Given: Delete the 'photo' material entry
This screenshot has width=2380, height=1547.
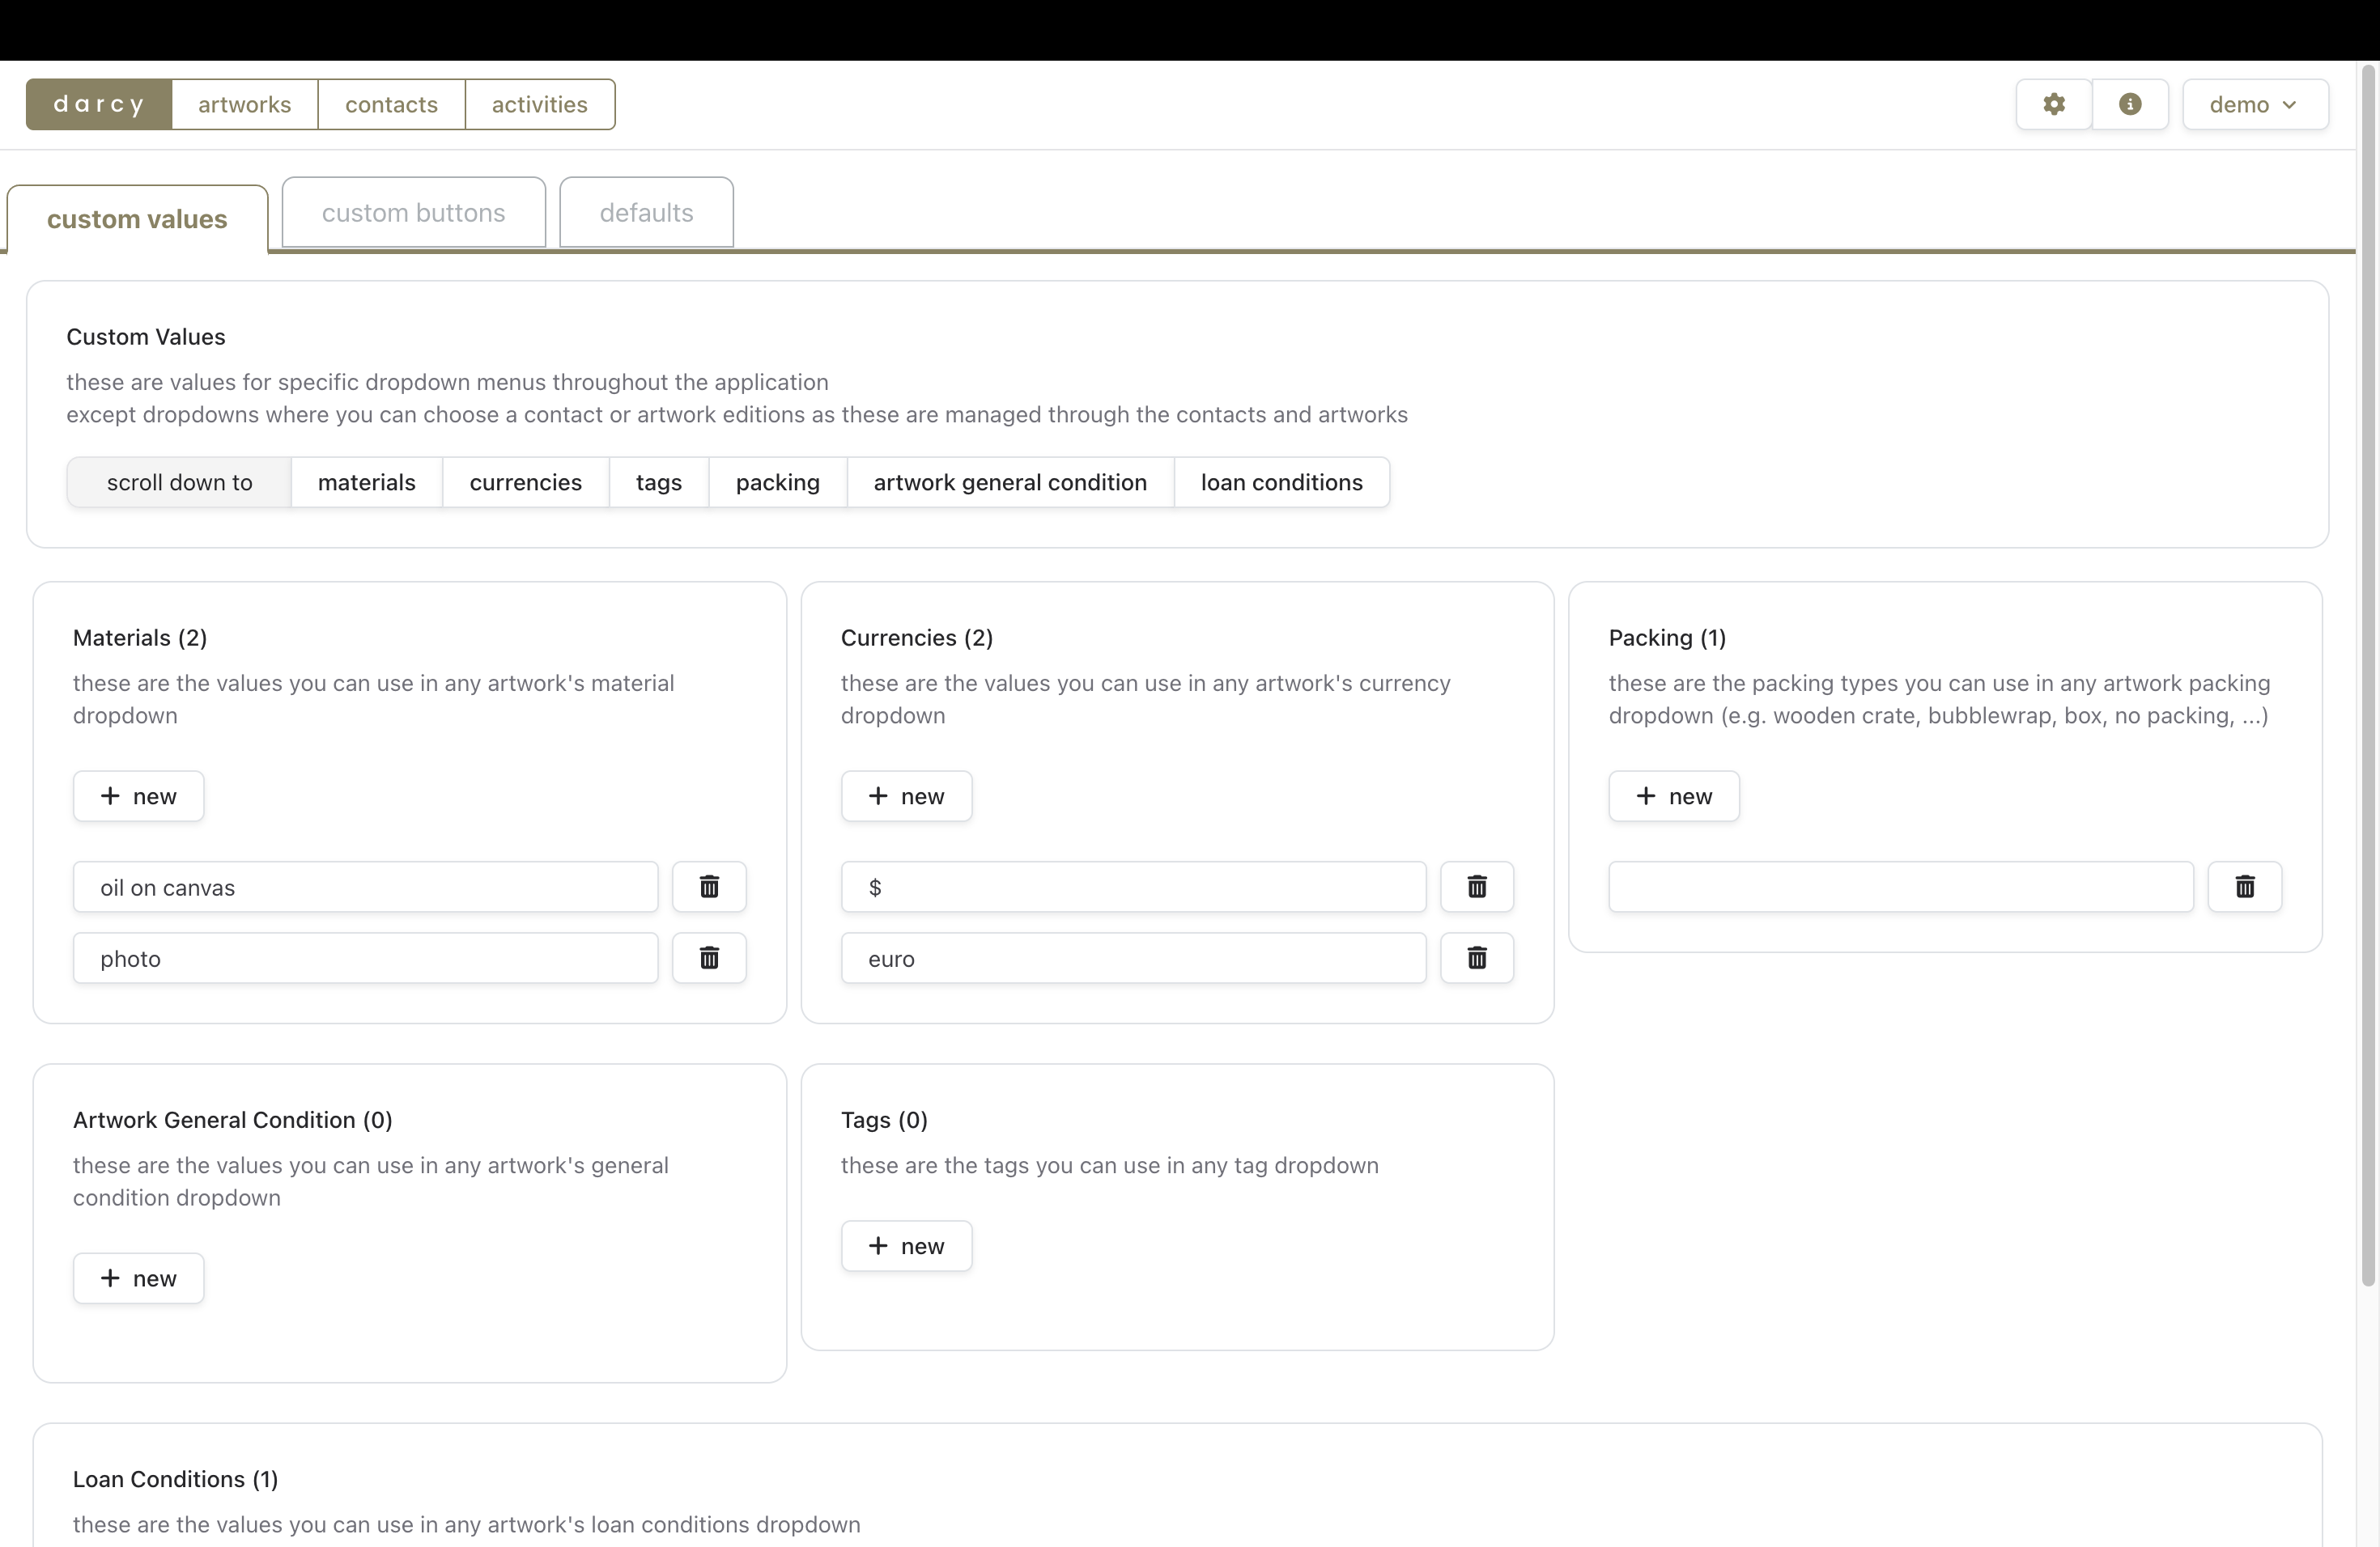Looking at the screenshot, I should point(708,957).
